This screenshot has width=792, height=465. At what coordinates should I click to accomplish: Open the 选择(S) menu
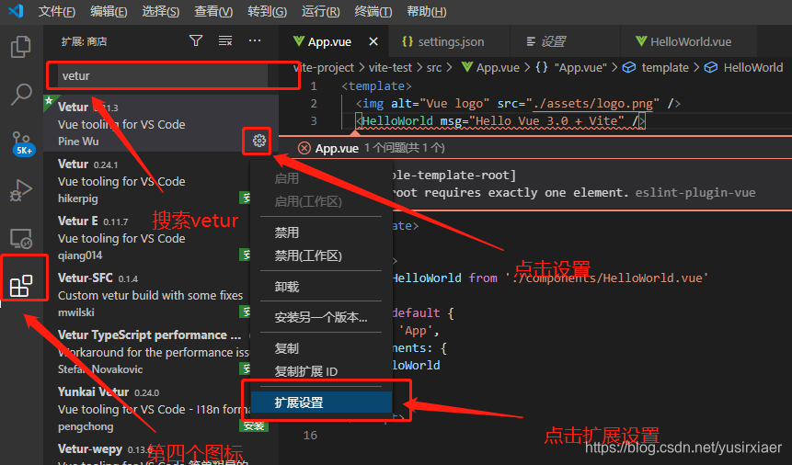coord(161,11)
